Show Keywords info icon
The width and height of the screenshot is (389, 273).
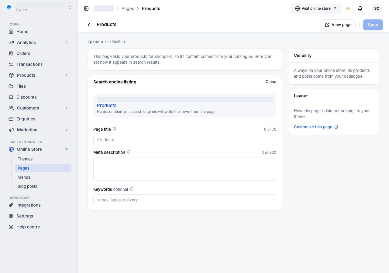pos(132,189)
